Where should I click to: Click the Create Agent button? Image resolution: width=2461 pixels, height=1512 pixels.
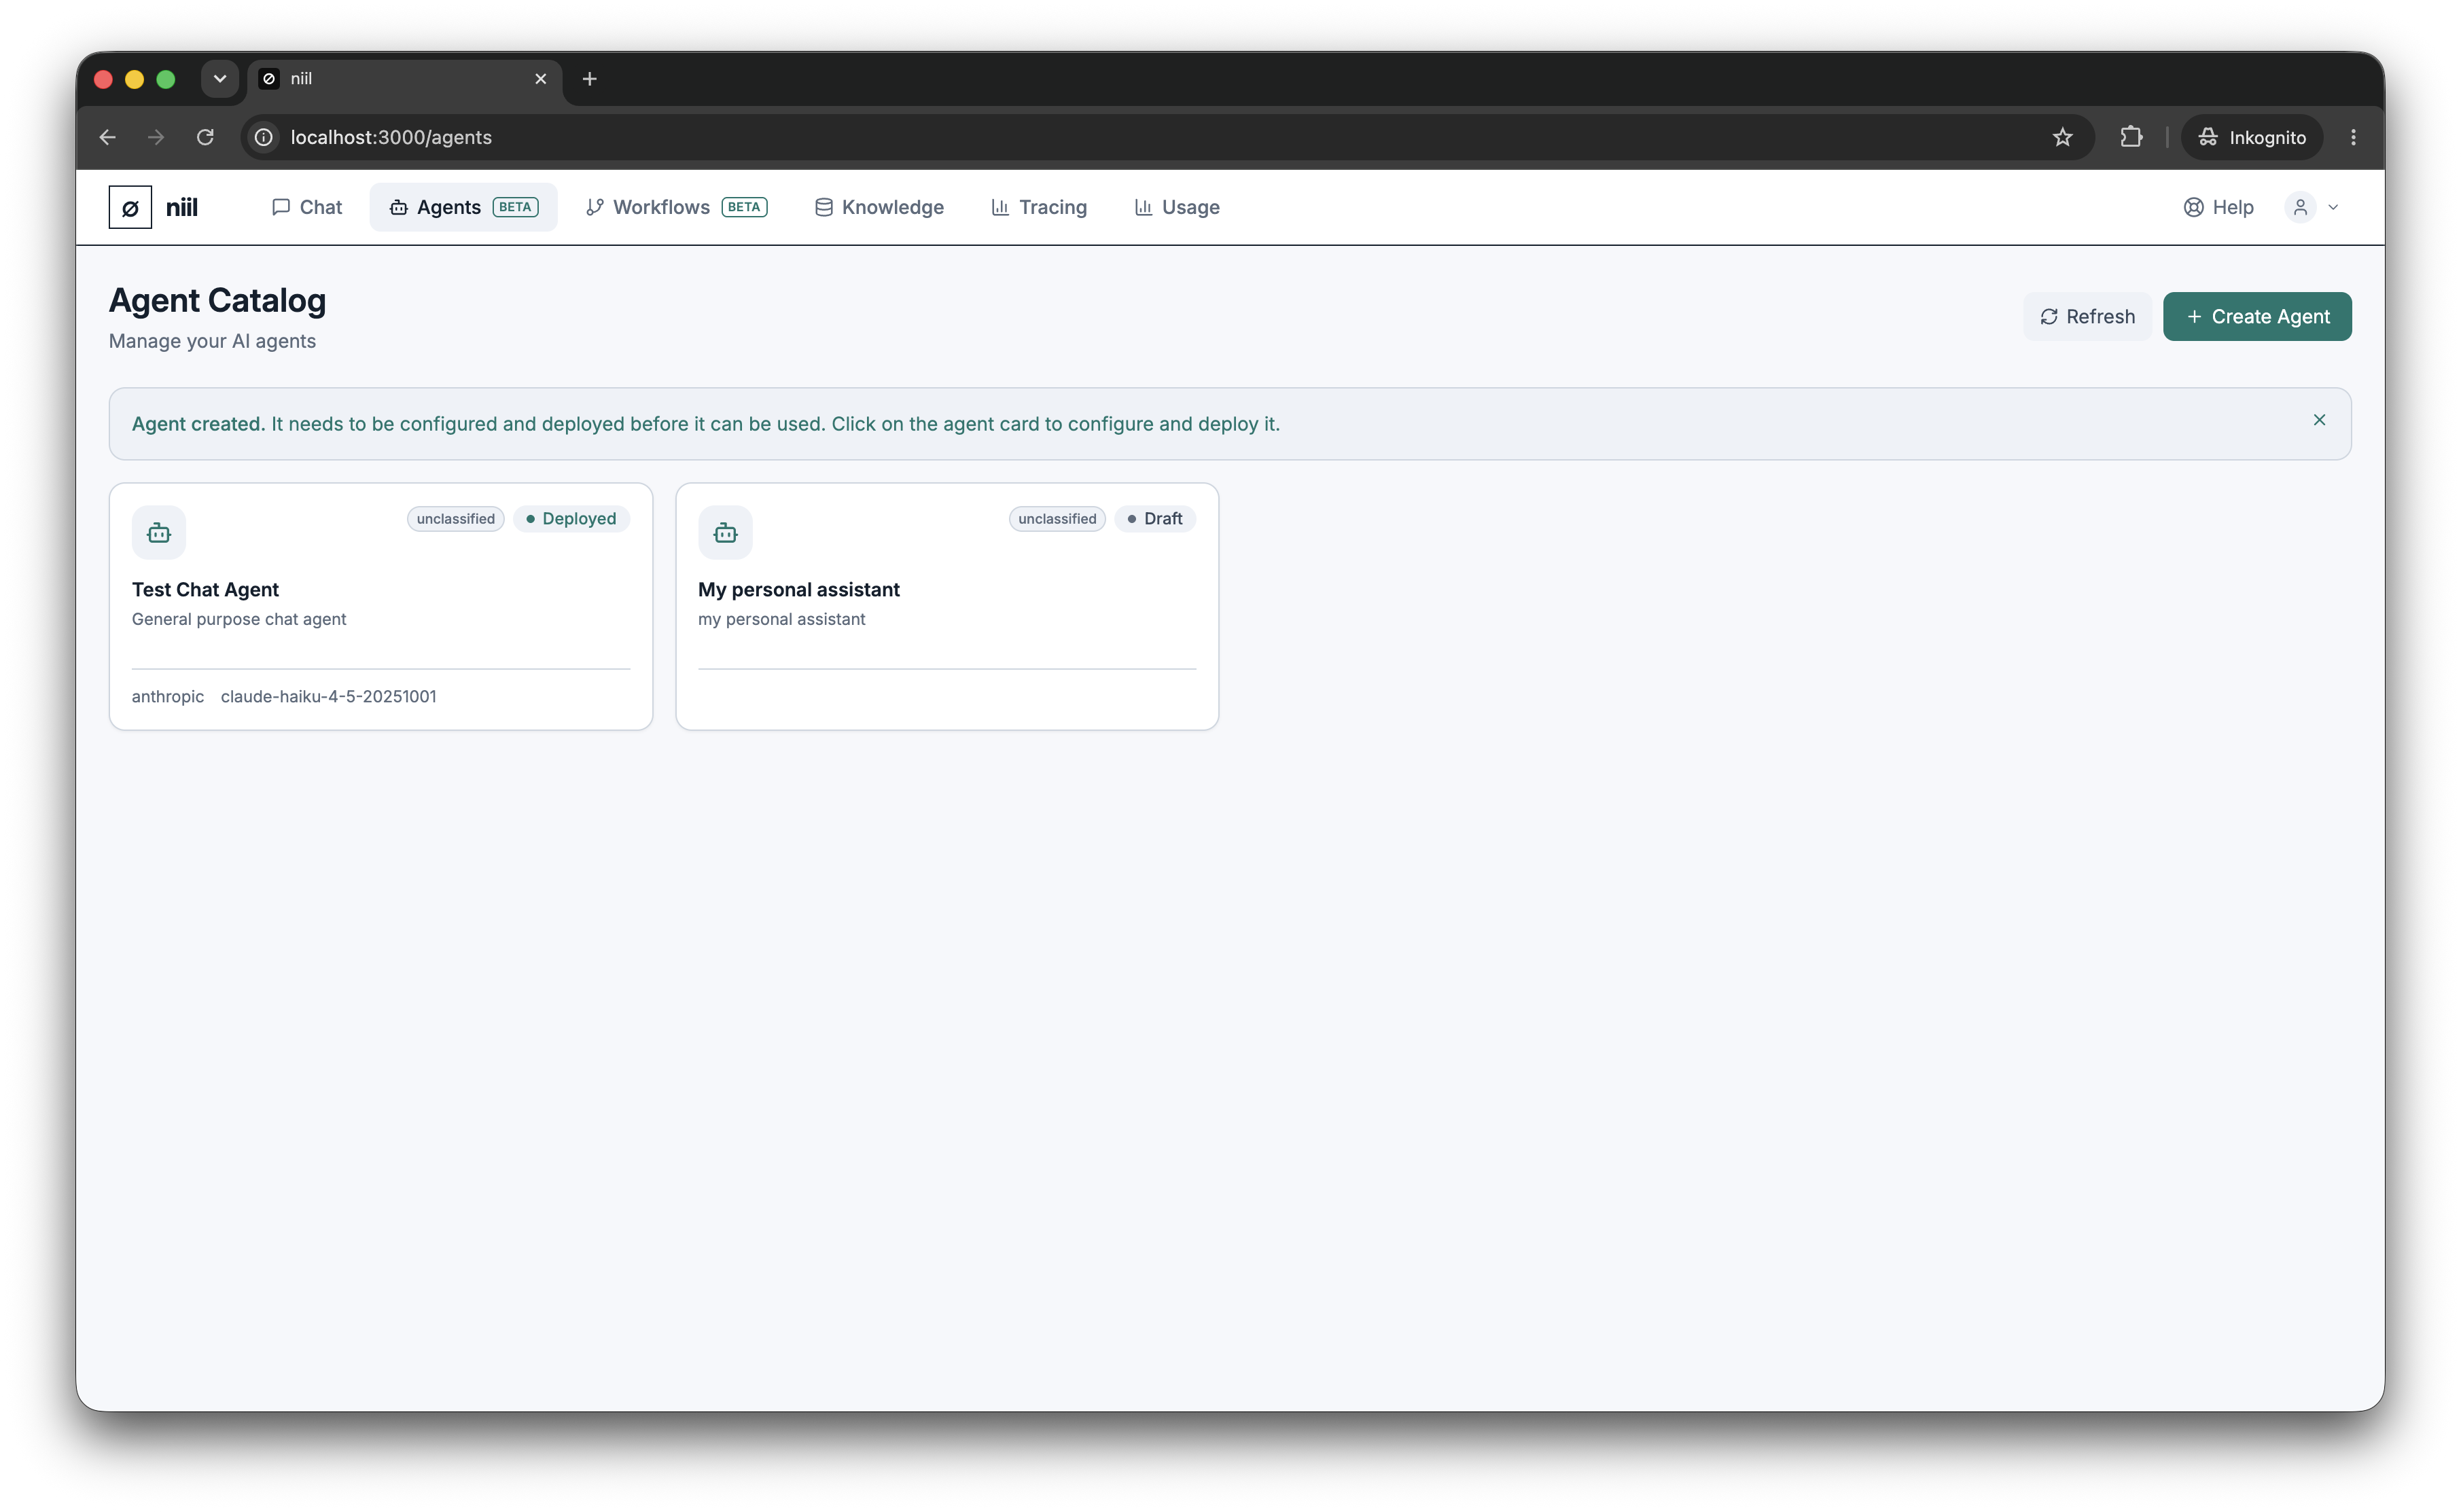[2257, 316]
